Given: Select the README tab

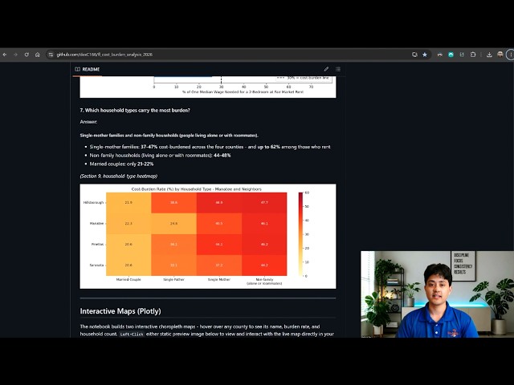Looking at the screenshot, I should 88,70.
